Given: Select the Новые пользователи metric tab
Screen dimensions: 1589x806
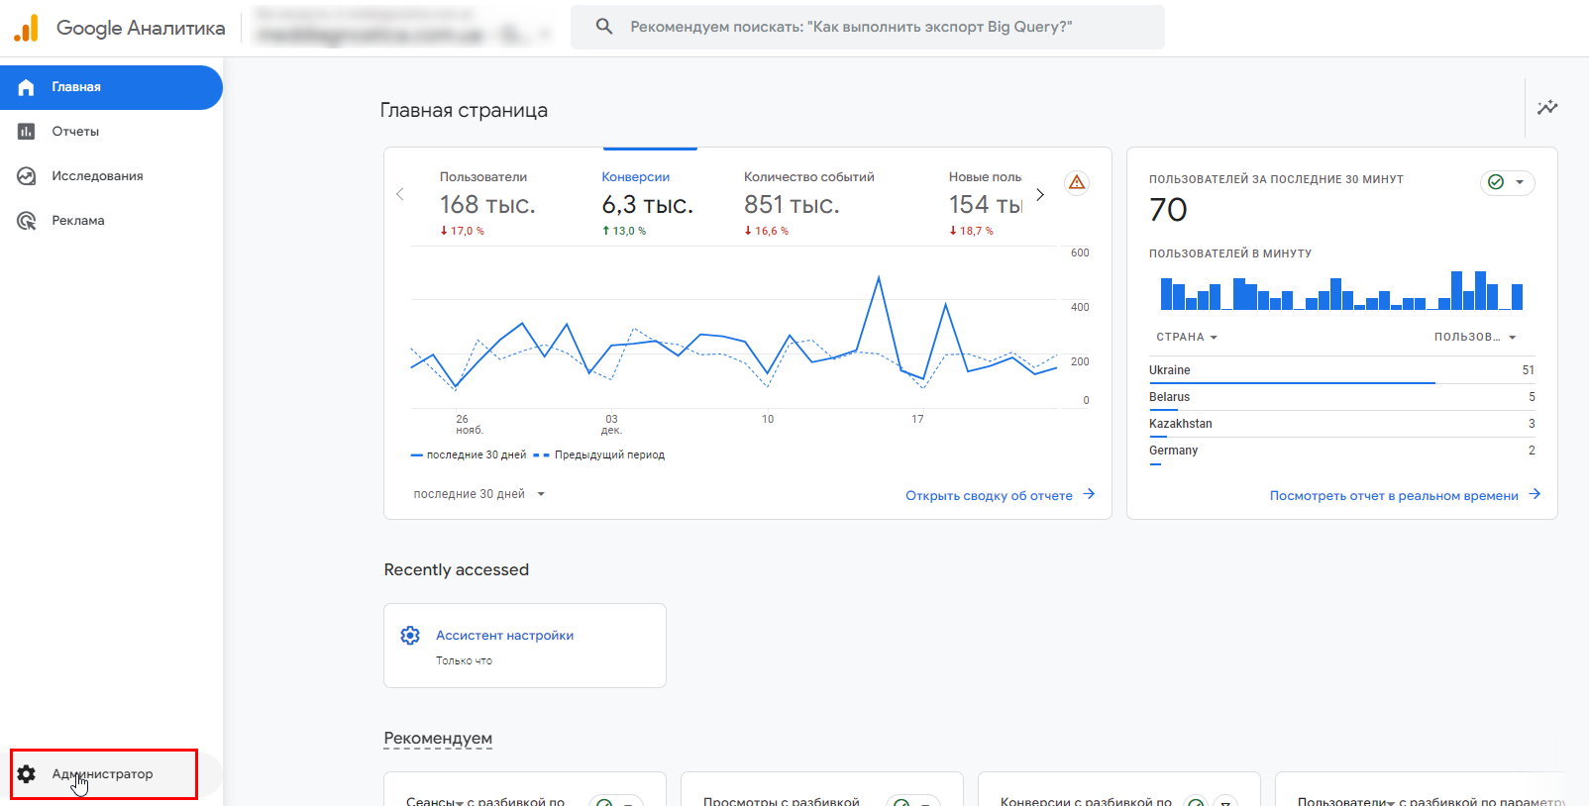Looking at the screenshot, I should click(x=986, y=204).
